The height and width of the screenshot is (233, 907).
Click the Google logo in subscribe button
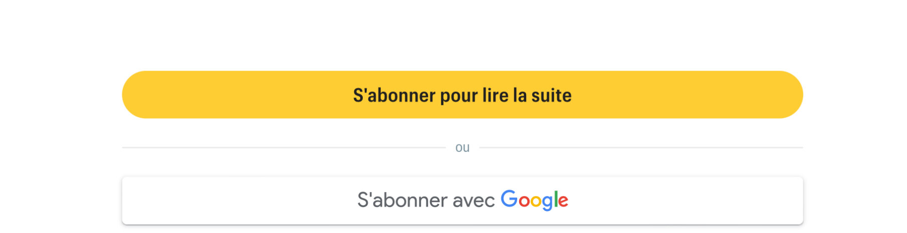point(534,200)
